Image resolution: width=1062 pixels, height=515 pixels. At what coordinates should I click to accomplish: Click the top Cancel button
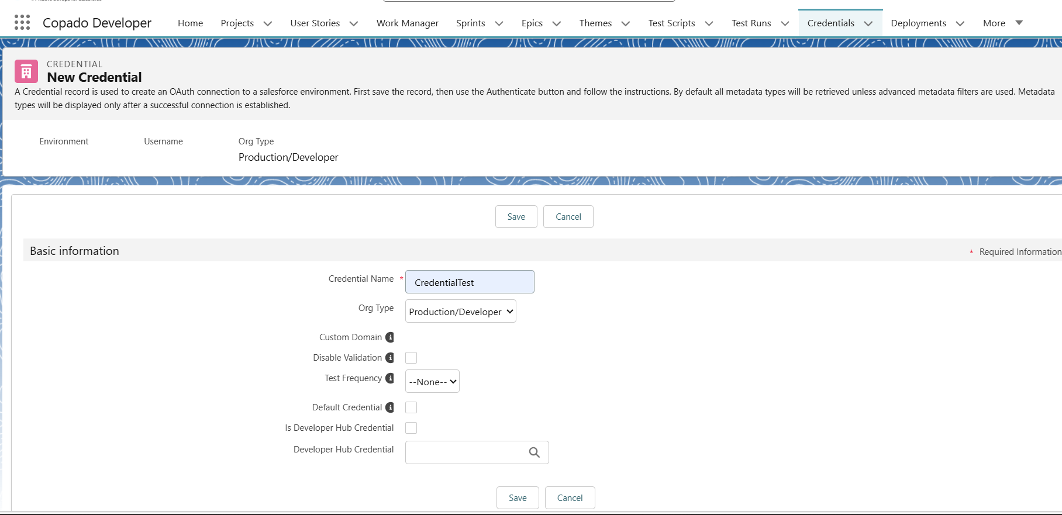click(568, 216)
